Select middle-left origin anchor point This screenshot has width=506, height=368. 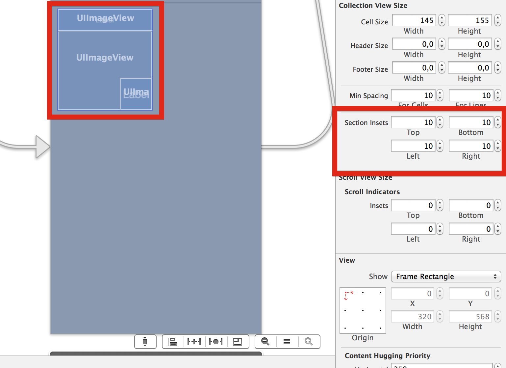(x=345, y=310)
